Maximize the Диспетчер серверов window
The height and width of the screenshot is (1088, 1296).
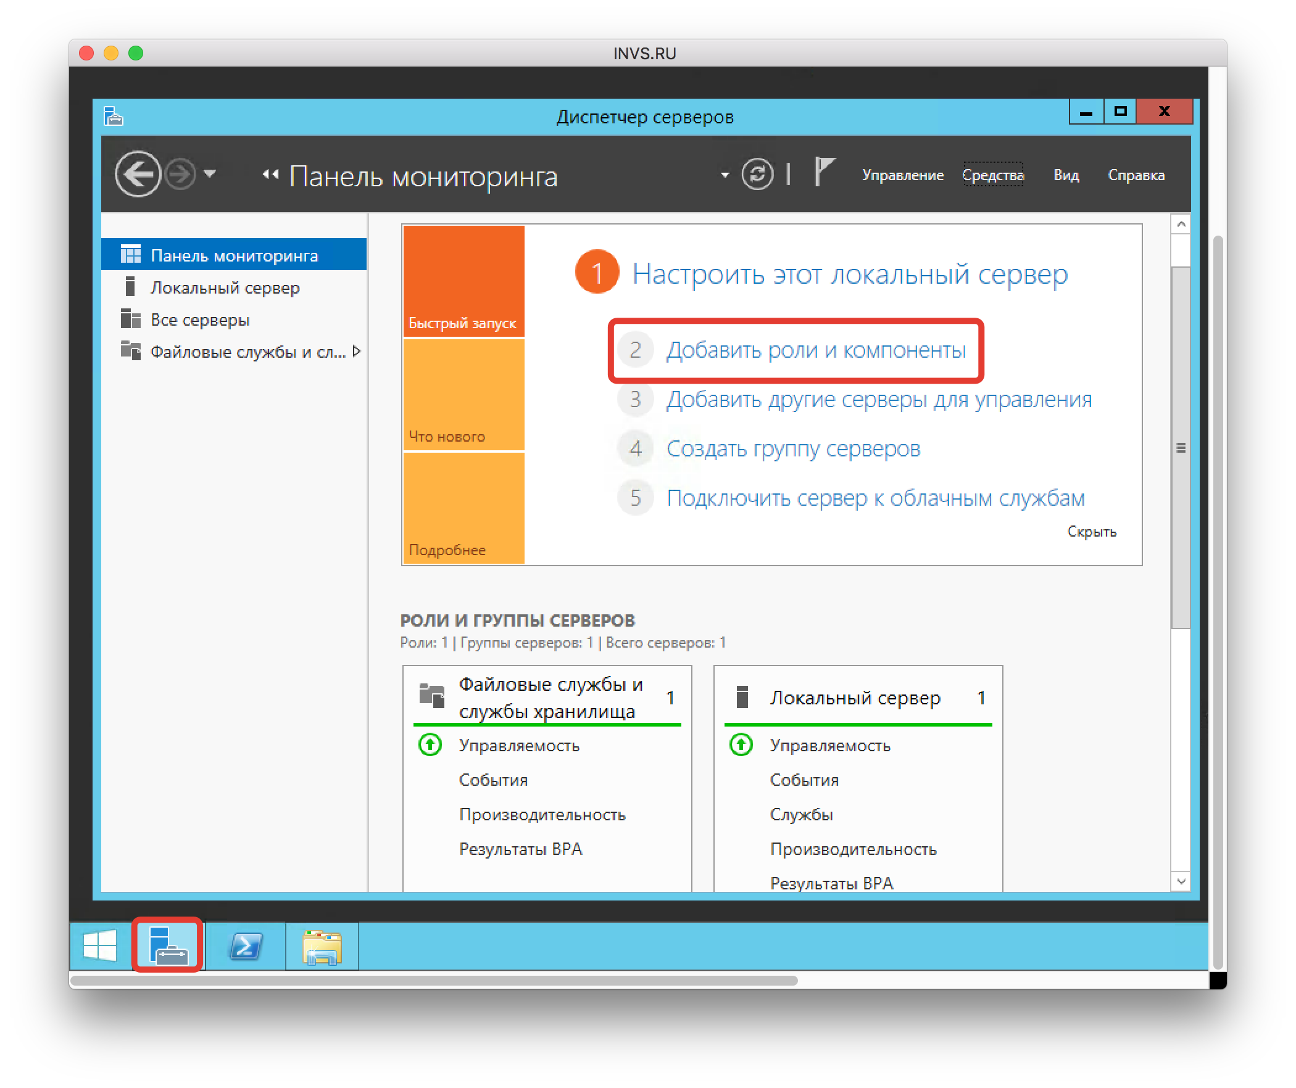[x=1120, y=112]
